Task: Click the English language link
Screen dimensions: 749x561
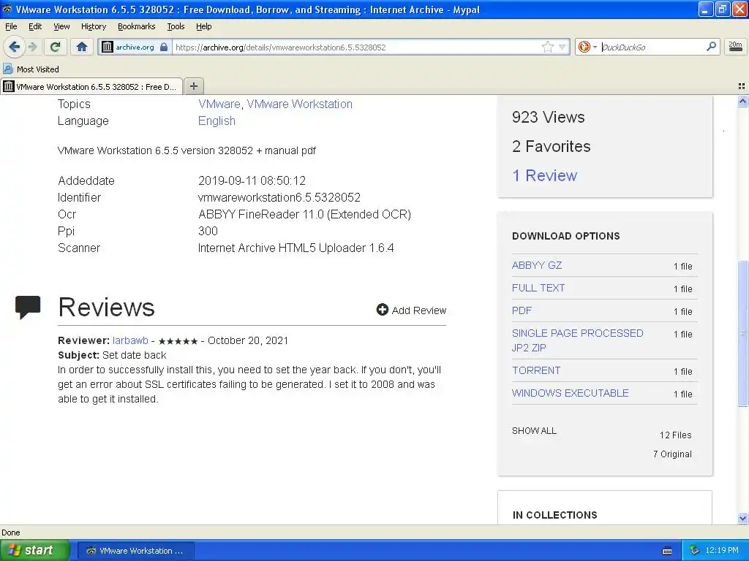Action: pos(217,121)
